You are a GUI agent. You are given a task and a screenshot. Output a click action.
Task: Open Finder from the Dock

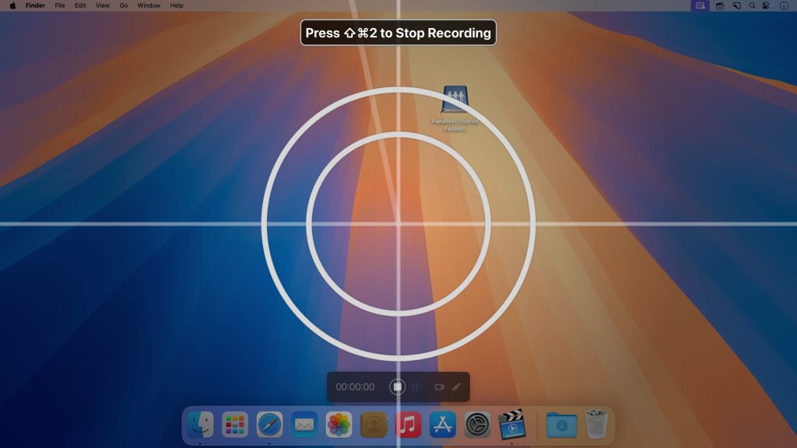pyautogui.click(x=201, y=425)
